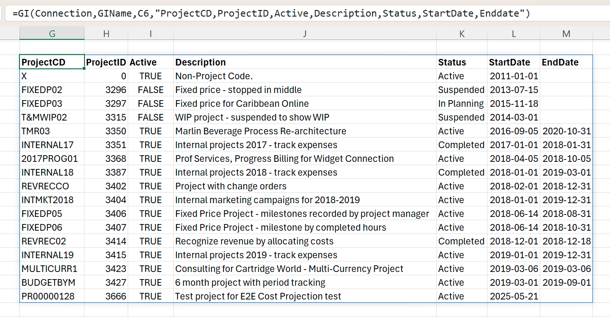Click the formula bar containing the GI formula
The height and width of the screenshot is (318, 610).
(307, 13)
